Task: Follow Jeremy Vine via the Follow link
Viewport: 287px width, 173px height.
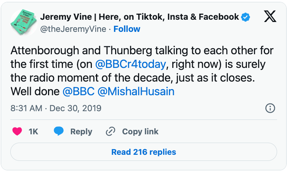Action: point(127,29)
